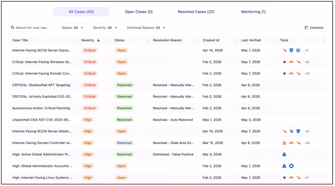335x186 pixels.
Task: Open case Unpatched CISA KEV CVE-2025-65
Action: [x=42, y=120]
